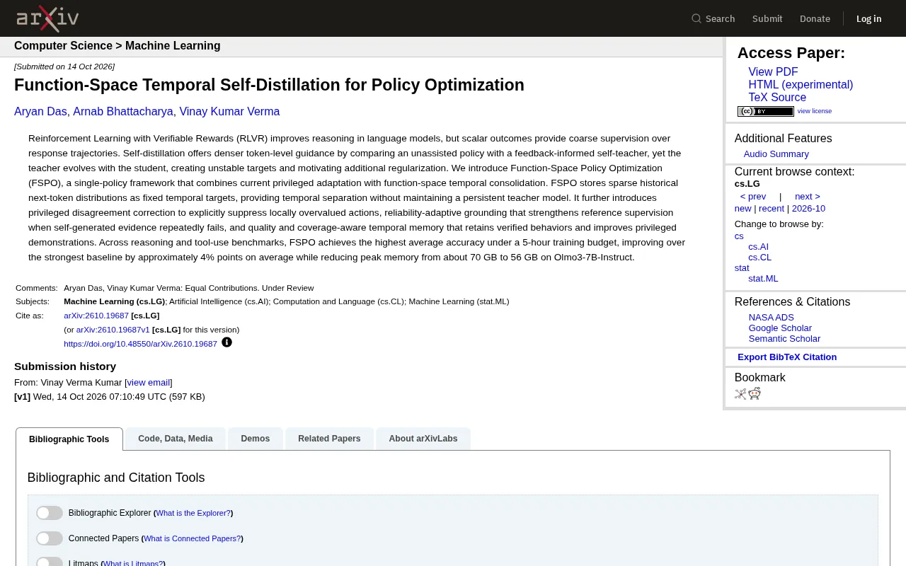
Task: Click the view email link
Action: [149, 383]
